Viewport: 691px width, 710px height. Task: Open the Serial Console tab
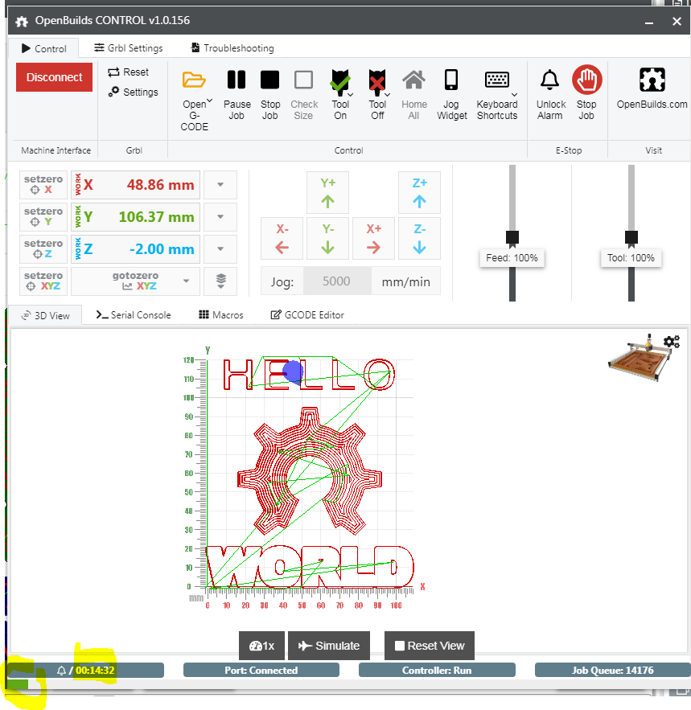132,314
